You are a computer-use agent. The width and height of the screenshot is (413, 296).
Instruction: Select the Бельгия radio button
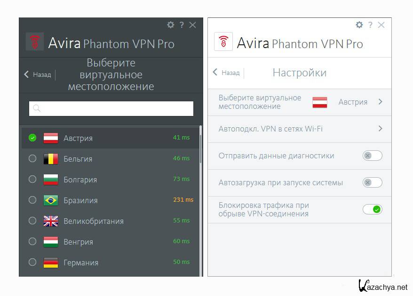[x=32, y=159]
